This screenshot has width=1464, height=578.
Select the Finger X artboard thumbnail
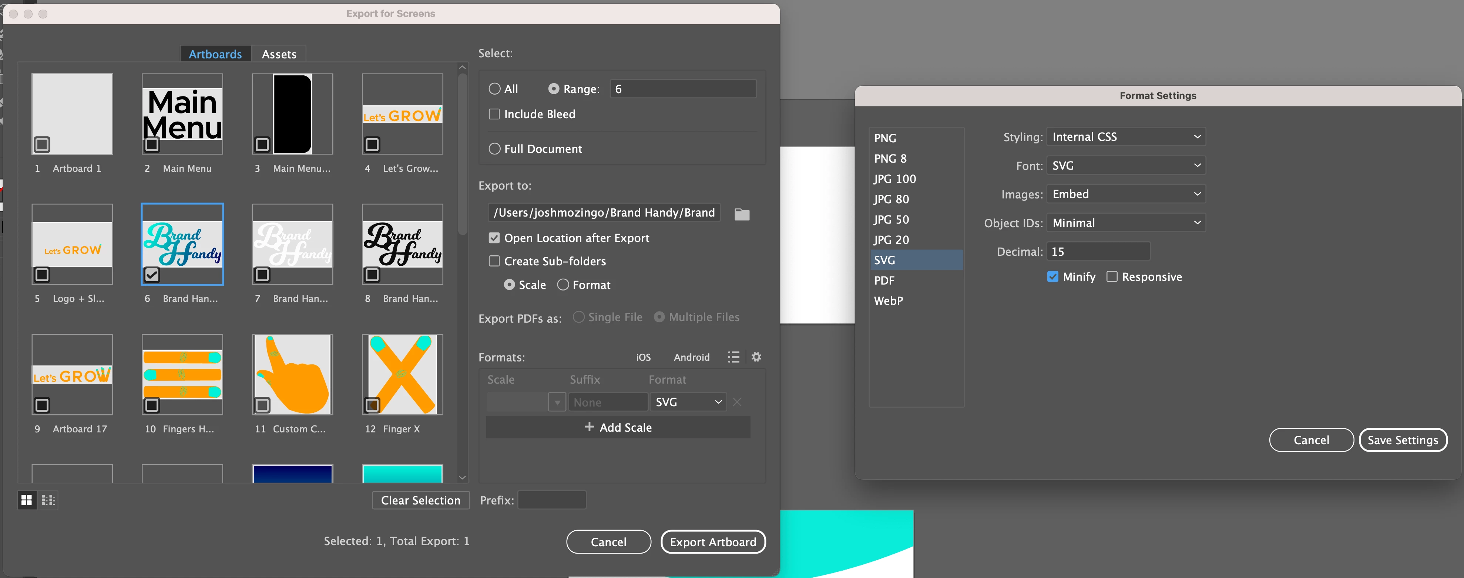point(402,375)
